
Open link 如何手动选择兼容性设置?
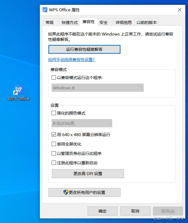pos(72,60)
